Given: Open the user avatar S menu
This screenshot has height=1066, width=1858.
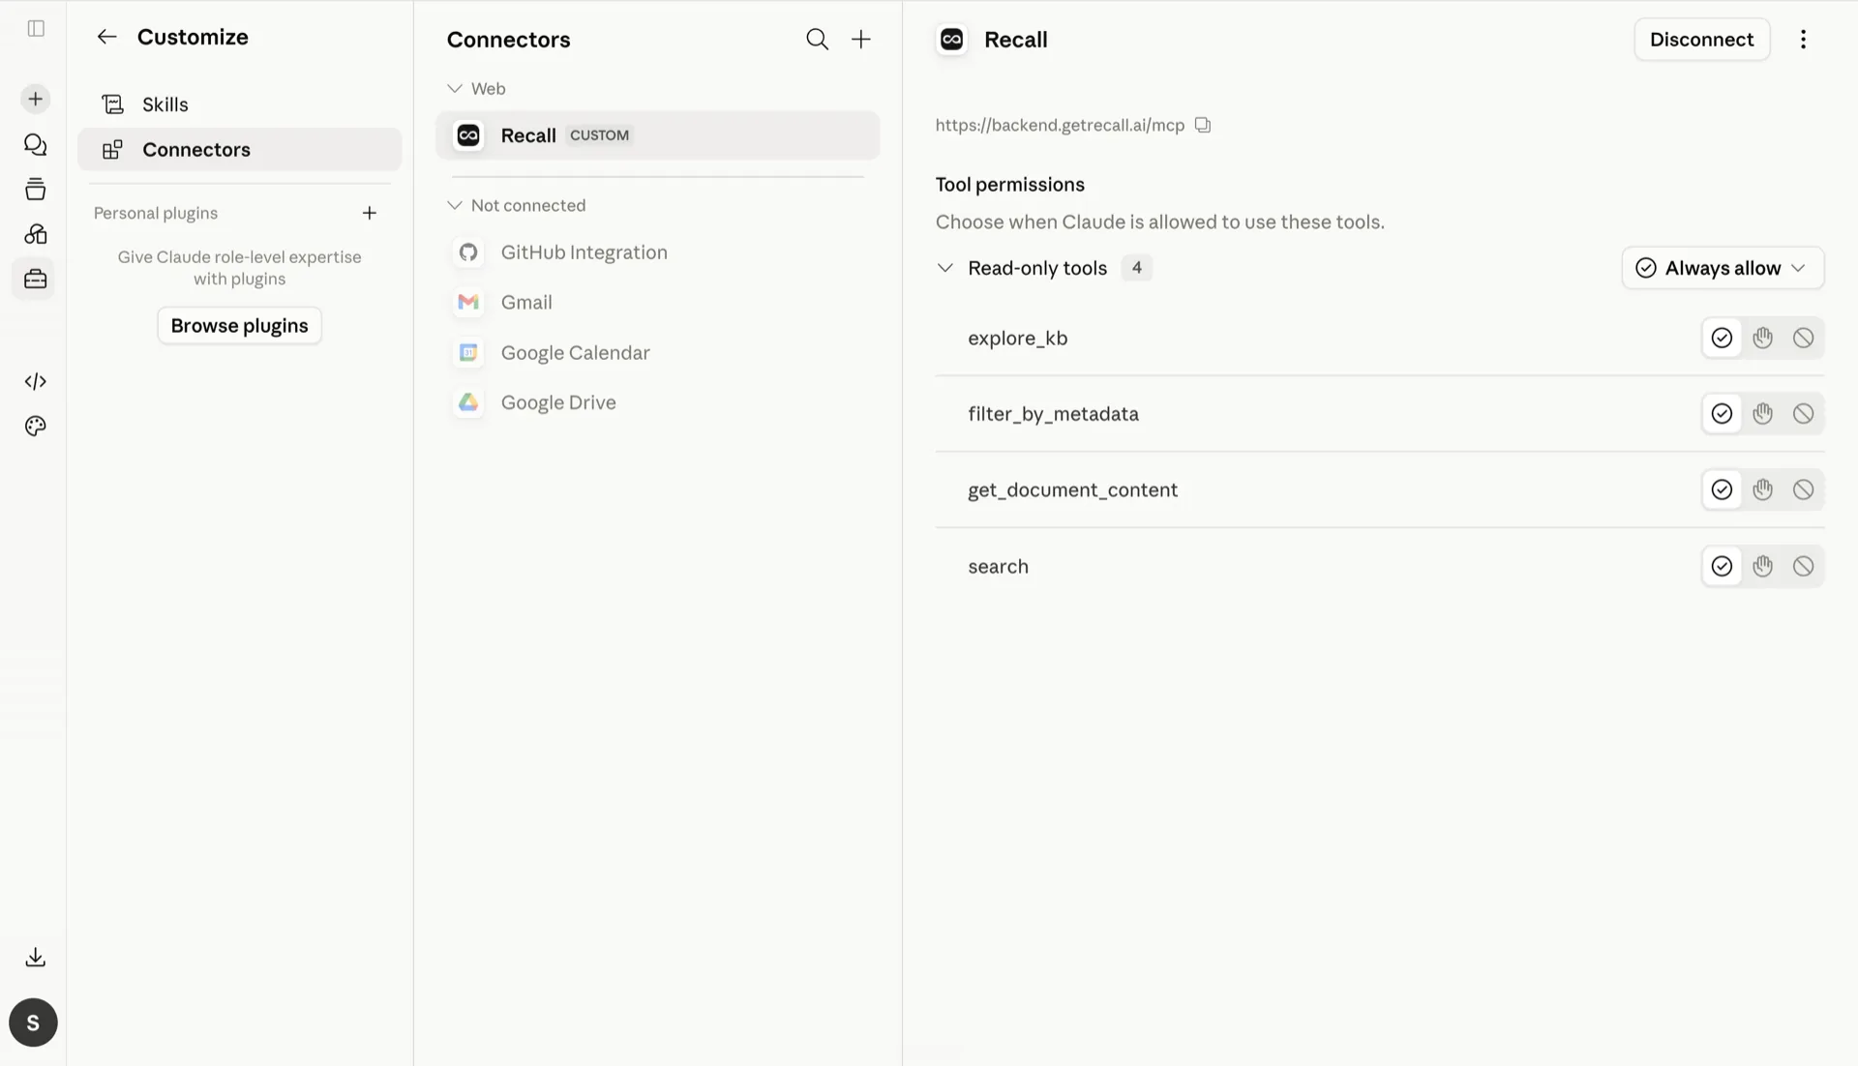Looking at the screenshot, I should (x=33, y=1022).
